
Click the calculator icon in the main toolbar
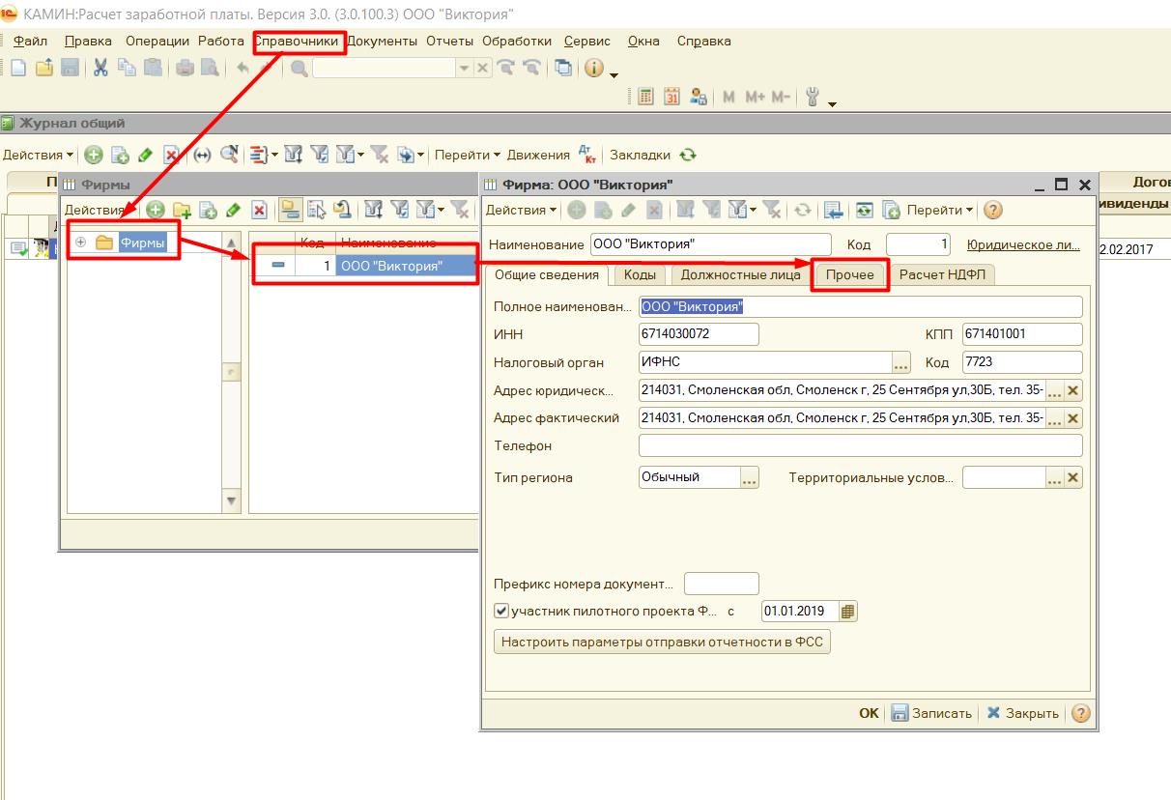645,97
